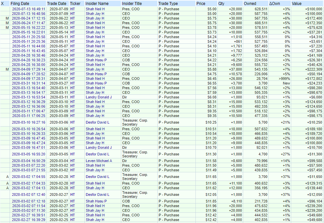Viewport: 324px width, 223px height.
Task: Click the X column header
Action: click(3, 3)
